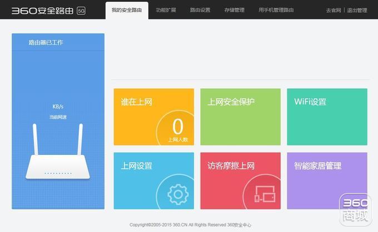378x232 pixels.
Task: Open the 访客摩擦上网 red tile
Action: (x=240, y=181)
